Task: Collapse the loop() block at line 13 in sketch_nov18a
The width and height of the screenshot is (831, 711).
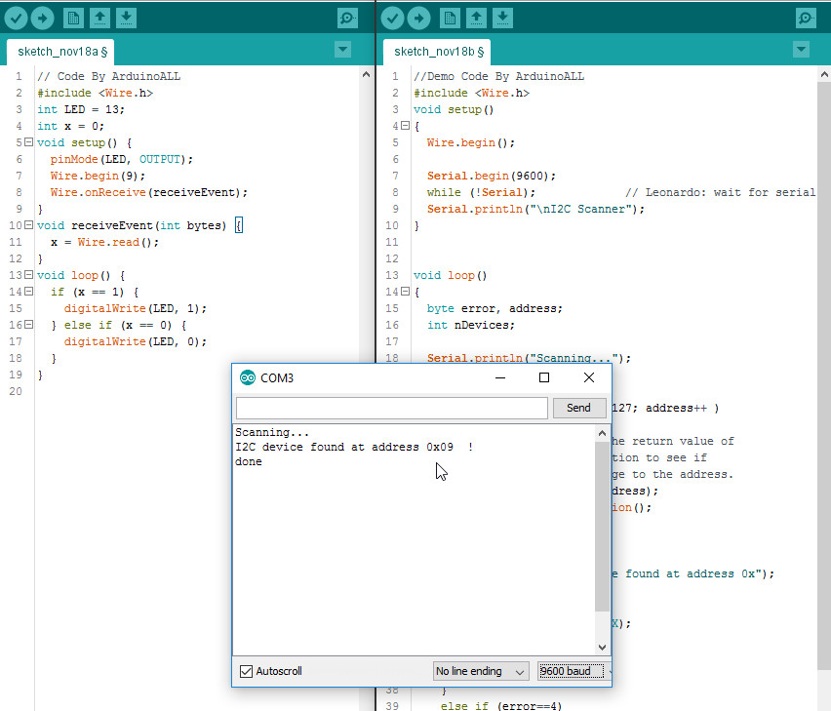Action: click(x=28, y=274)
